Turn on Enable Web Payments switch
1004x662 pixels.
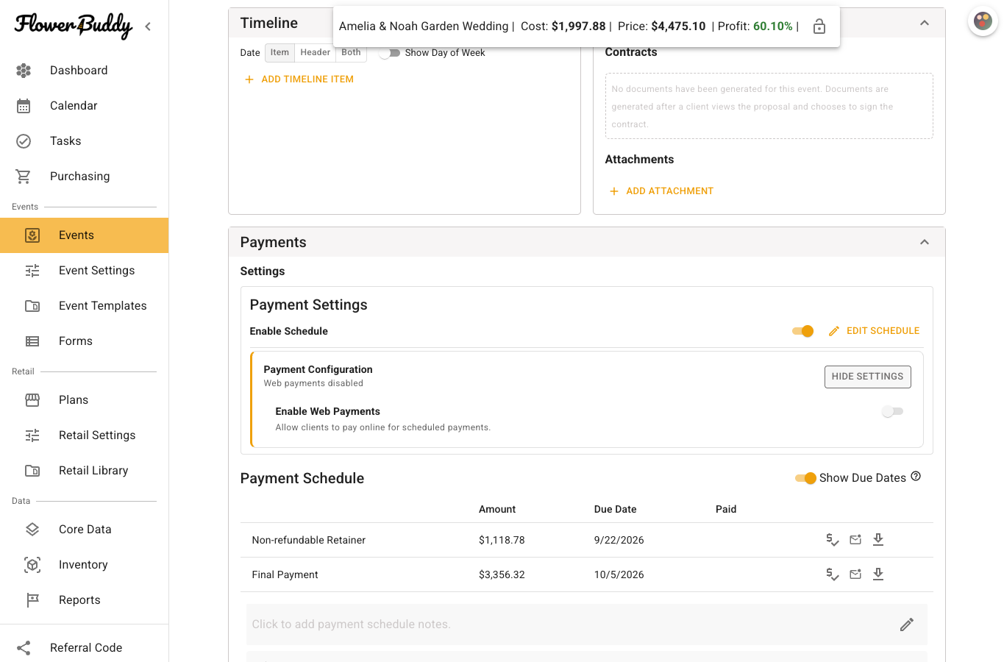point(892,411)
